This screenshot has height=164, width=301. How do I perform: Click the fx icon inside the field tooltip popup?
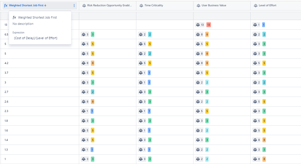click(14, 17)
